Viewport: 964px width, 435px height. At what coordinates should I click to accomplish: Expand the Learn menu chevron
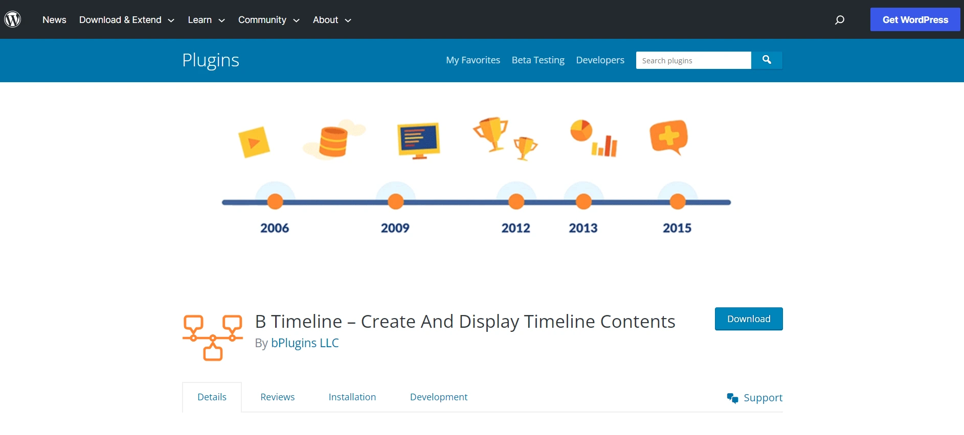[x=221, y=20]
